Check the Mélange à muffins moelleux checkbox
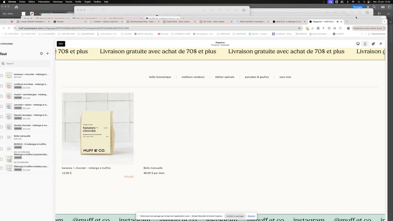This screenshot has width=393, height=221. click(x=2, y=168)
